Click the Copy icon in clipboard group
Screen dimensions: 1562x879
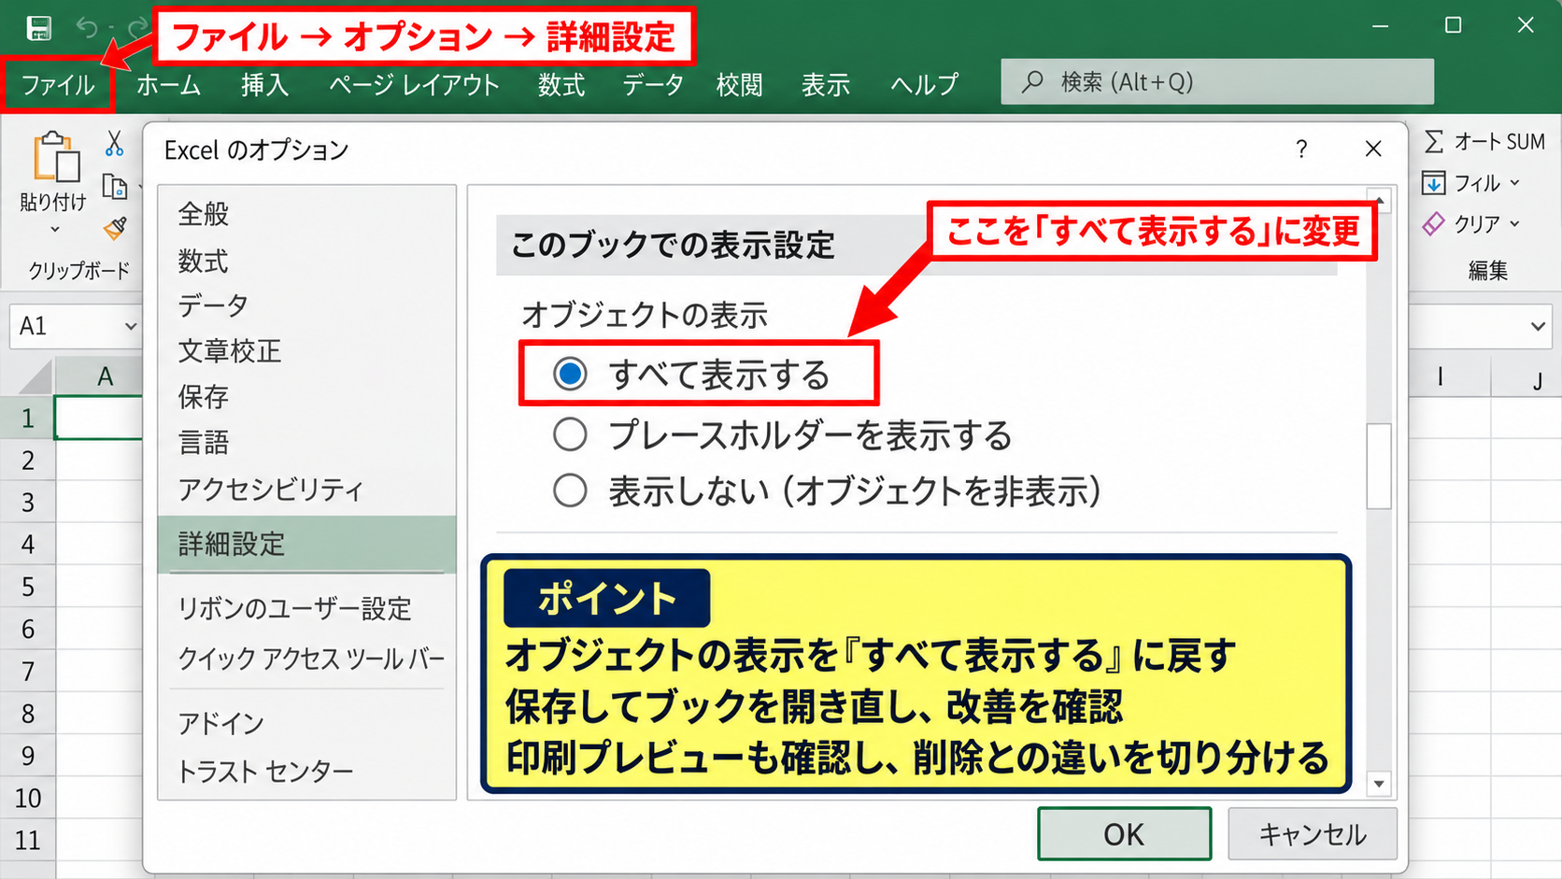click(115, 188)
